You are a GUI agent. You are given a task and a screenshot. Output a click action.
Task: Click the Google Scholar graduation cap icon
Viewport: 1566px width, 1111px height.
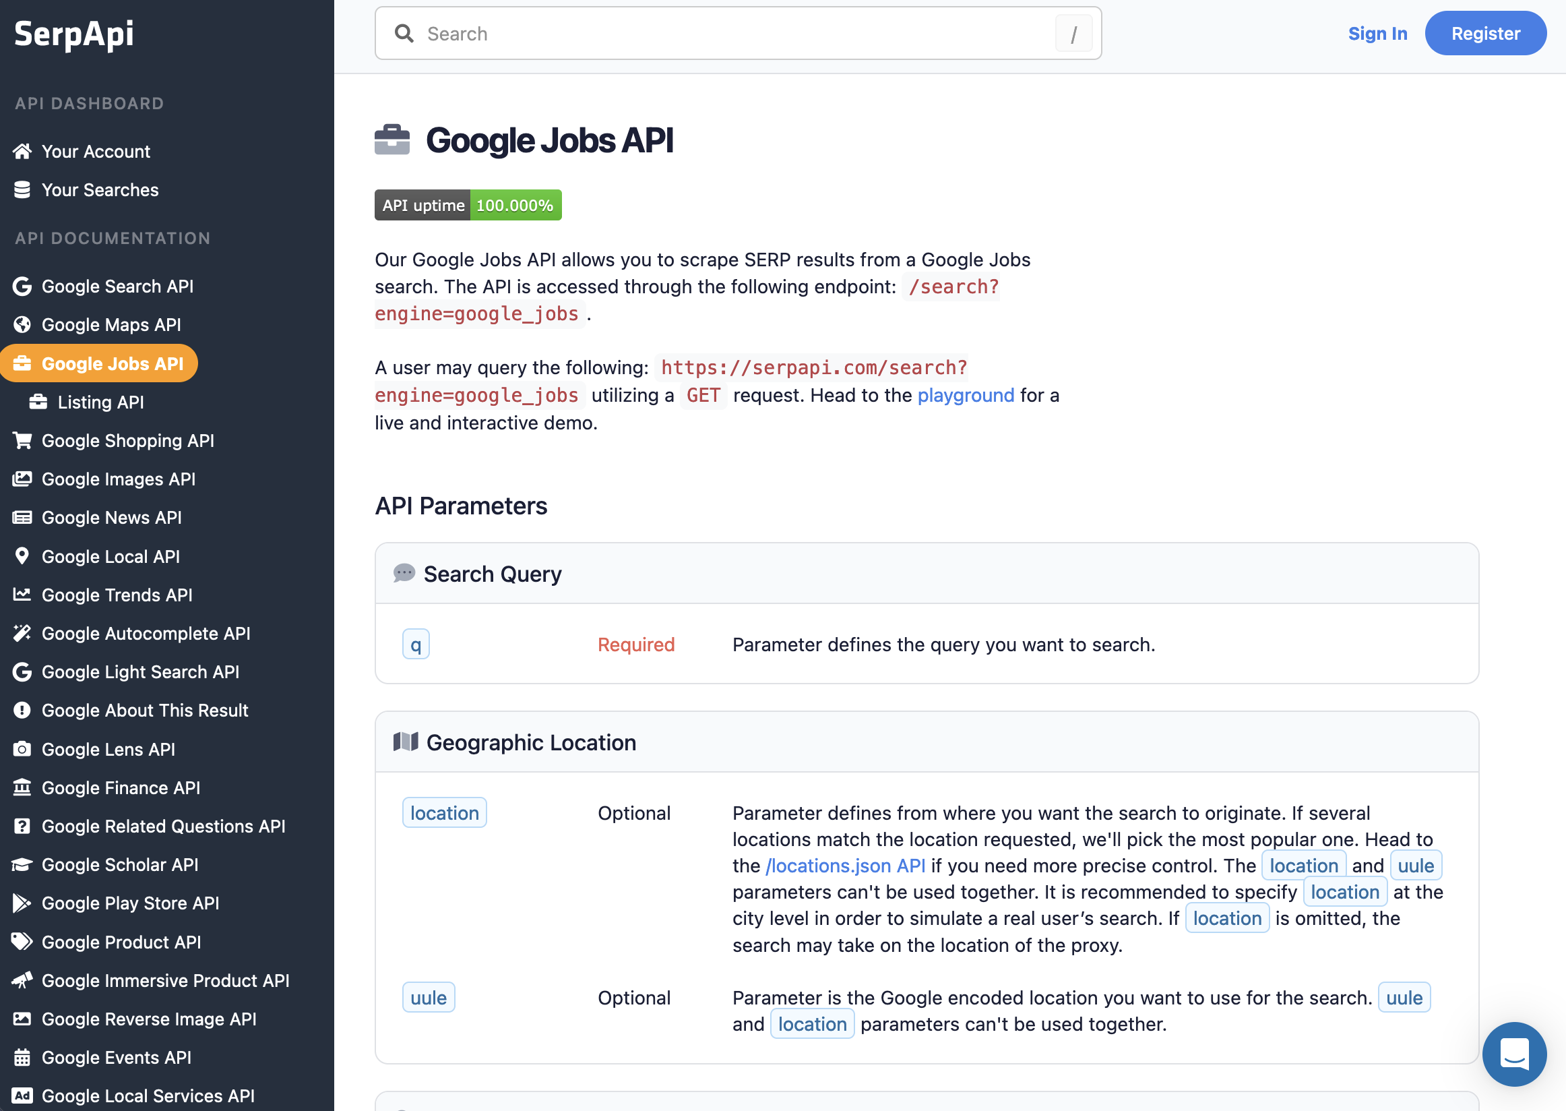(22, 865)
